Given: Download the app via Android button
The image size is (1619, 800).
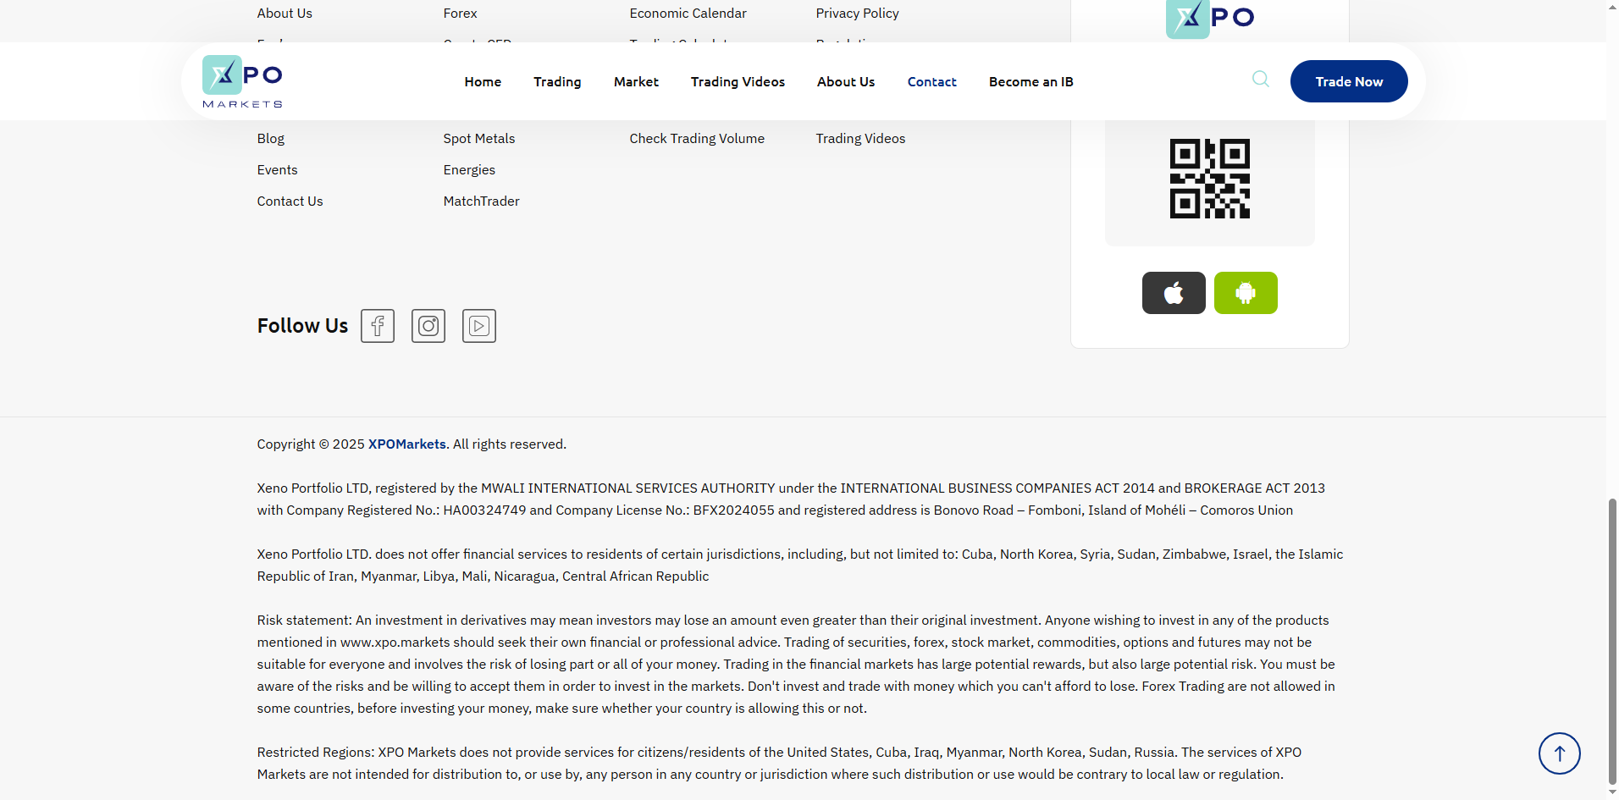Looking at the screenshot, I should tap(1246, 293).
